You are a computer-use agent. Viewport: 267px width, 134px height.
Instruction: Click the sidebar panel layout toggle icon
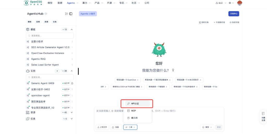click(x=71, y=14)
